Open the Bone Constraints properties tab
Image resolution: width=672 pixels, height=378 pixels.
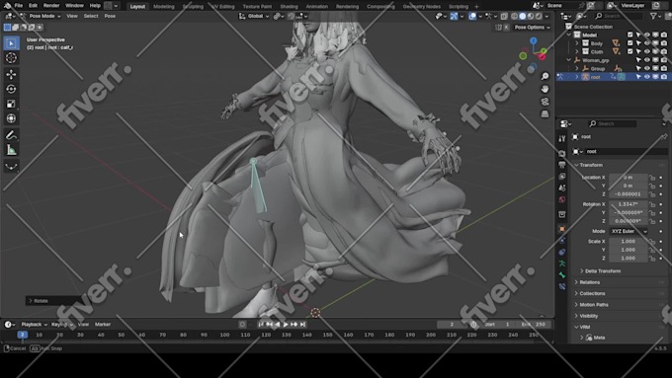562,286
